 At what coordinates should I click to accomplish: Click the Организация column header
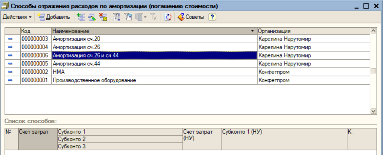314,31
